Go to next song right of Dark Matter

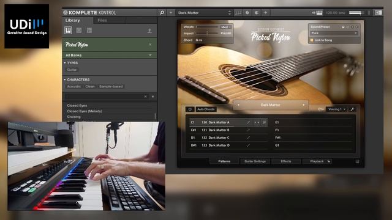[x=304, y=105]
